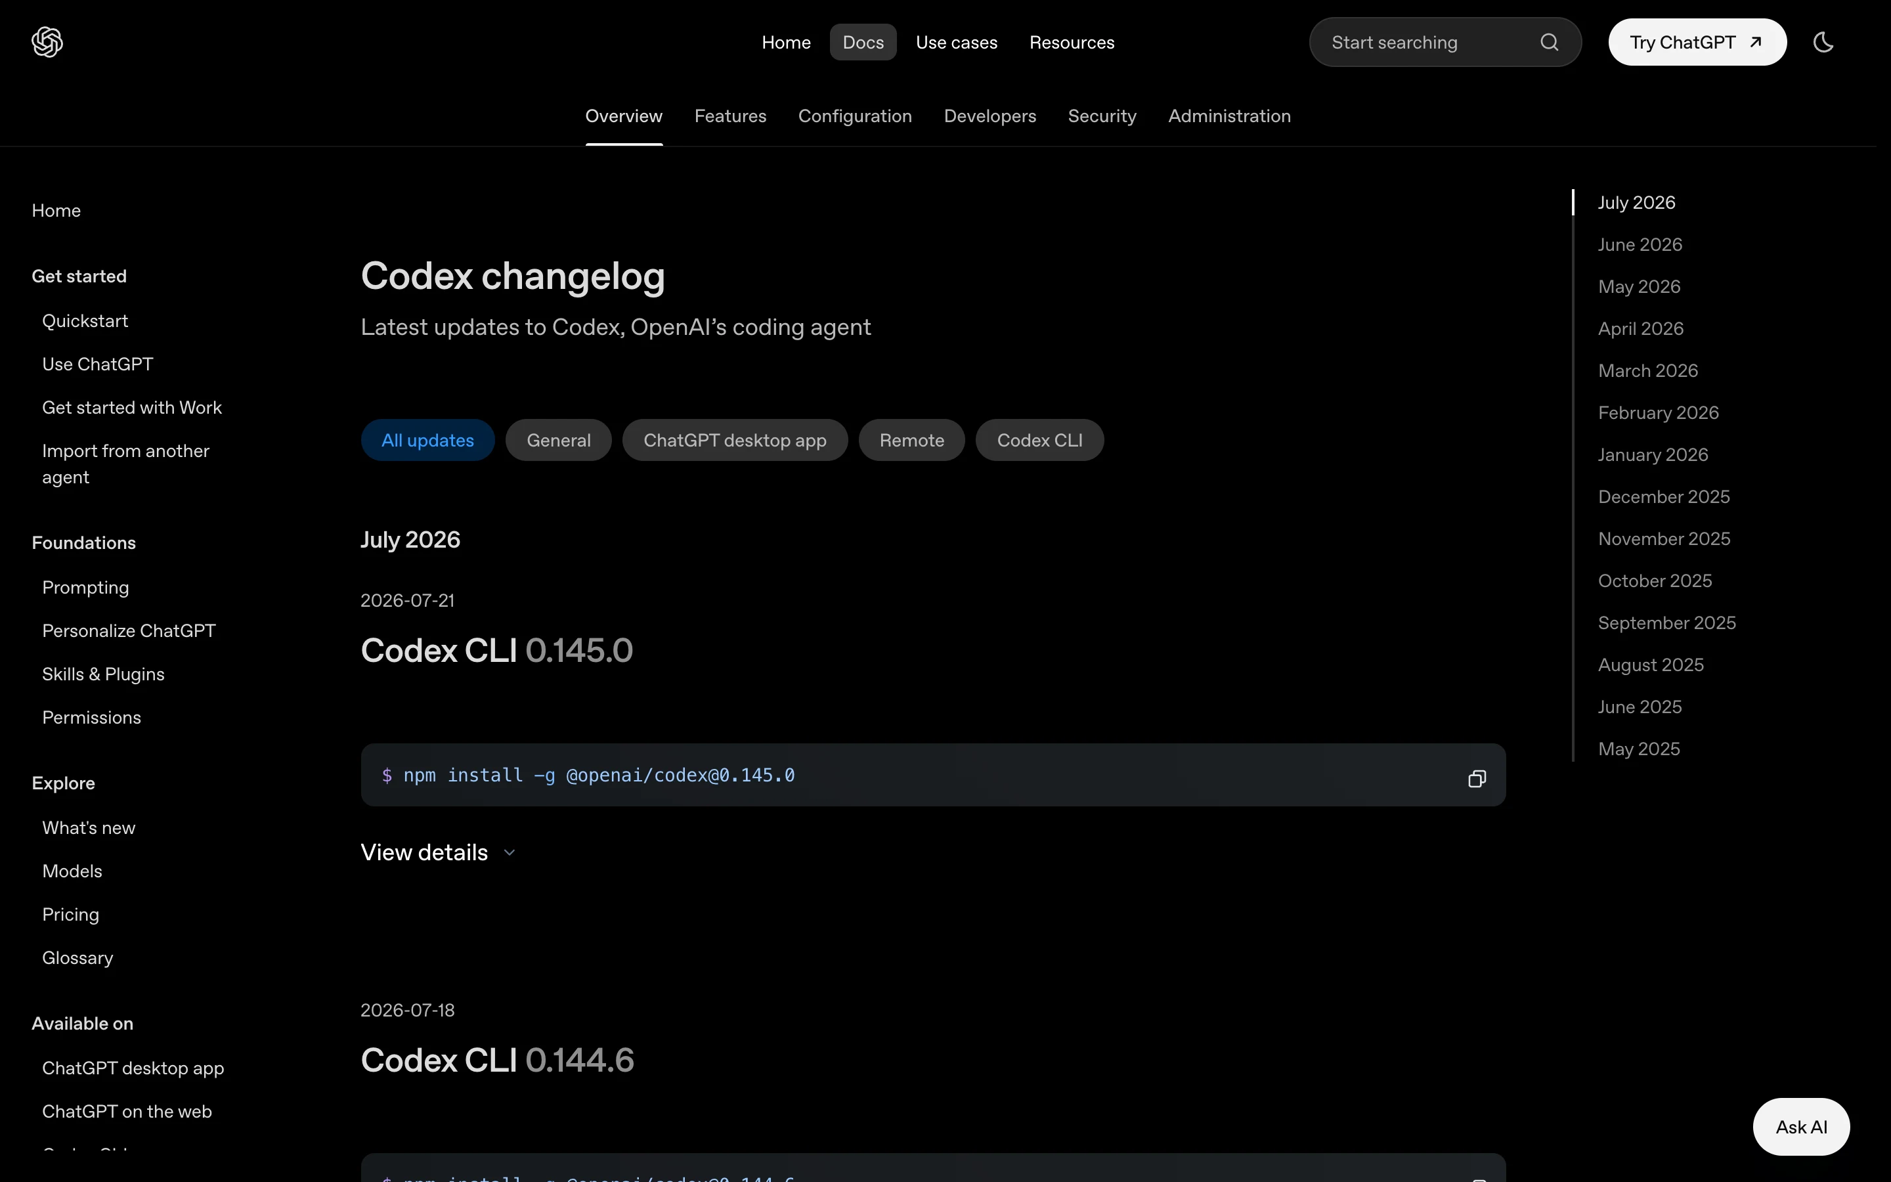Click the 2026-07-21 release date
Image resolution: width=1891 pixels, height=1182 pixels.
(x=407, y=600)
